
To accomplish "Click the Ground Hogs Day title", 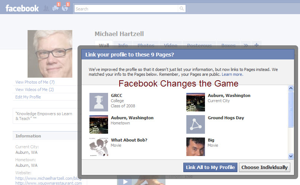I will pos(226,118).
